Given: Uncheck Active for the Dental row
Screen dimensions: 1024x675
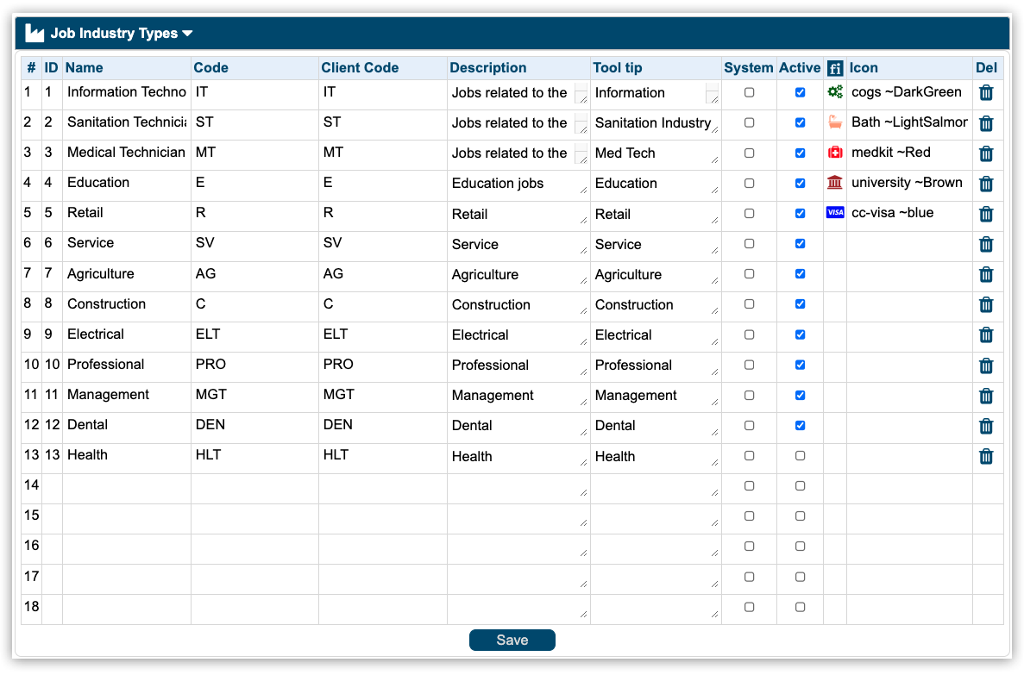Looking at the screenshot, I should pos(800,425).
